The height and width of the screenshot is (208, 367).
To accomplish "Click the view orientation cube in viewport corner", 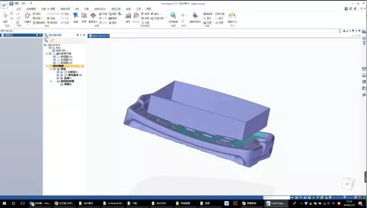I will pos(349,183).
